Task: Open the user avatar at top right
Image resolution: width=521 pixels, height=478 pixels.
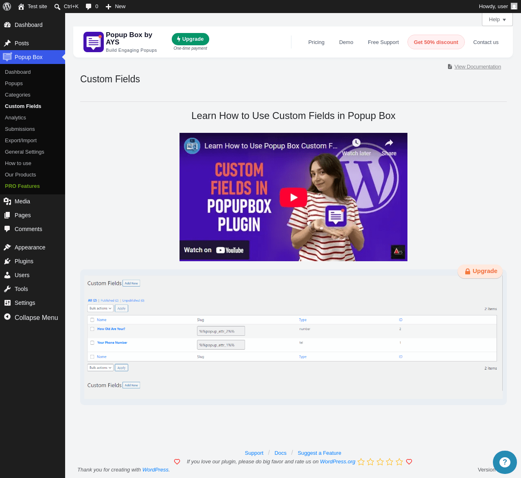Action: (x=514, y=6)
